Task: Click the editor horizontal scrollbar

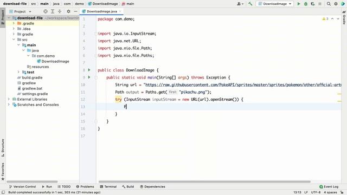Action: click(x=204, y=182)
